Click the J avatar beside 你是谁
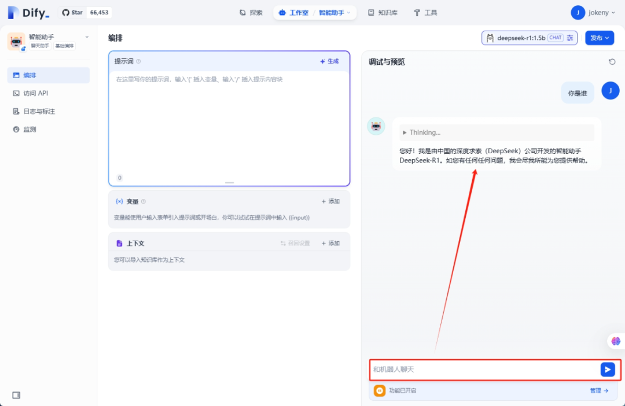625x406 pixels. click(x=611, y=91)
